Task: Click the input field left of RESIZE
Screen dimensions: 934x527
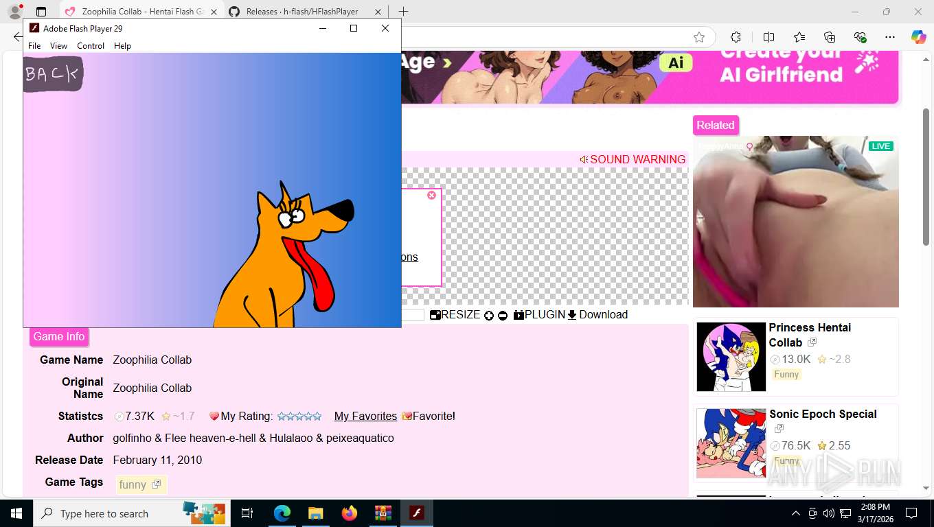Action: [x=413, y=315]
